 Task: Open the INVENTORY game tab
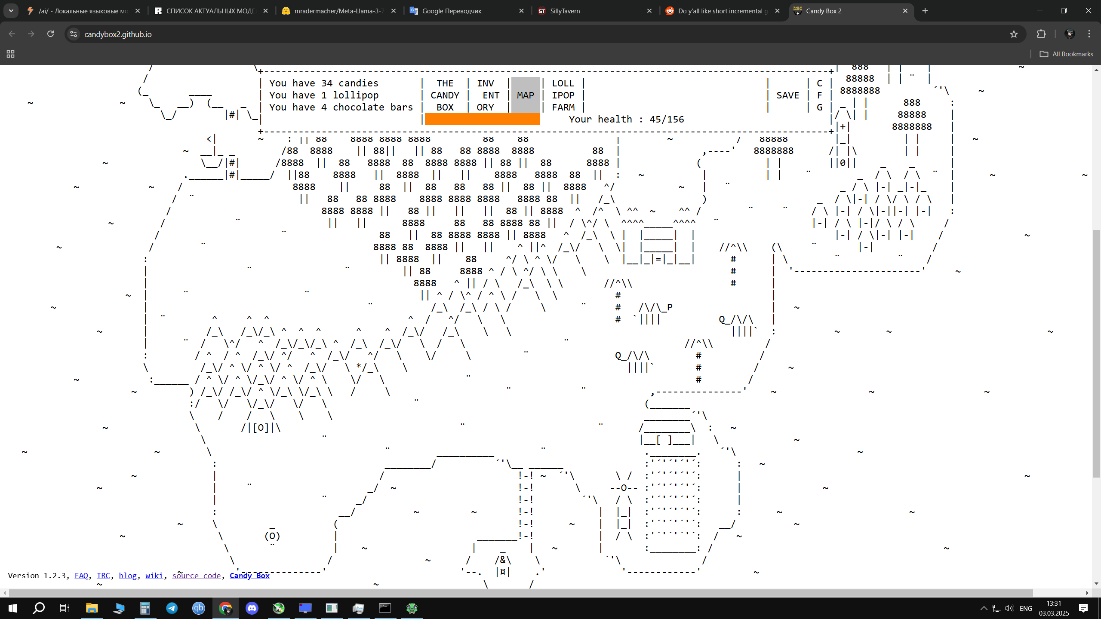tap(488, 95)
